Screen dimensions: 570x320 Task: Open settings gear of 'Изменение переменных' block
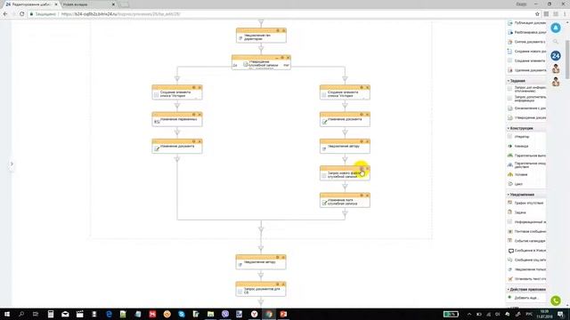[194, 115]
